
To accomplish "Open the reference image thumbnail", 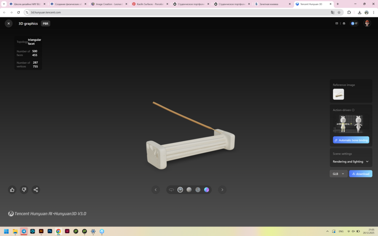I will pyautogui.click(x=339, y=94).
